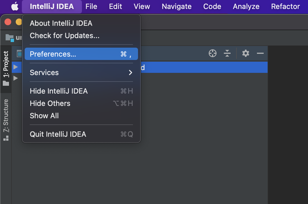Hide the Project tool window with minus icon

tap(260, 53)
